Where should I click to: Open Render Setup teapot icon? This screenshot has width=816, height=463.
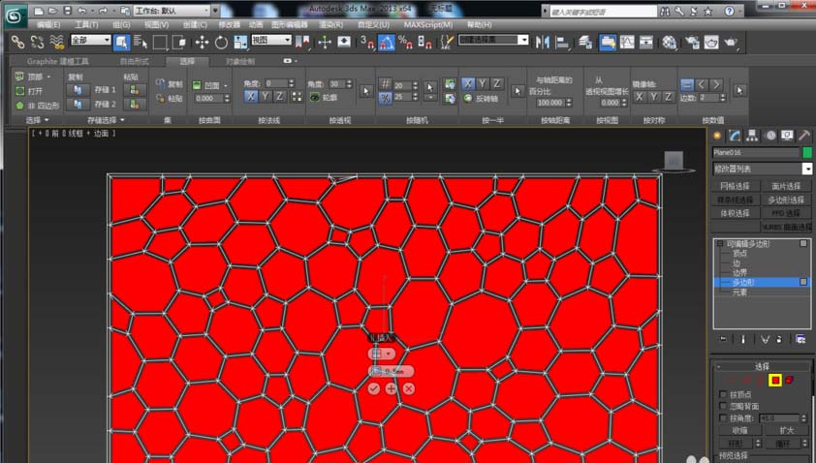coord(692,43)
